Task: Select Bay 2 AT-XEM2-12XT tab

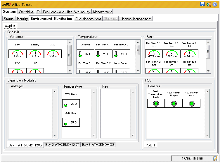Action: tap(62, 145)
